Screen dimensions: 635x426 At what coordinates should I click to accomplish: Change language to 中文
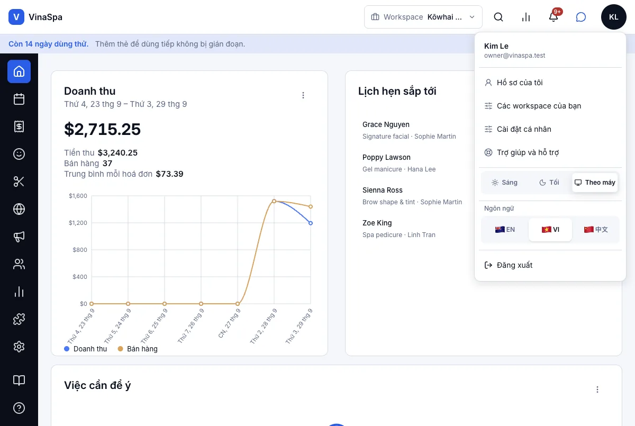596,230
